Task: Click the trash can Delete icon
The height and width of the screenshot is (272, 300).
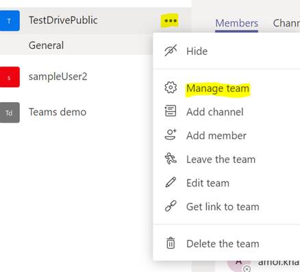Action: 171,243
